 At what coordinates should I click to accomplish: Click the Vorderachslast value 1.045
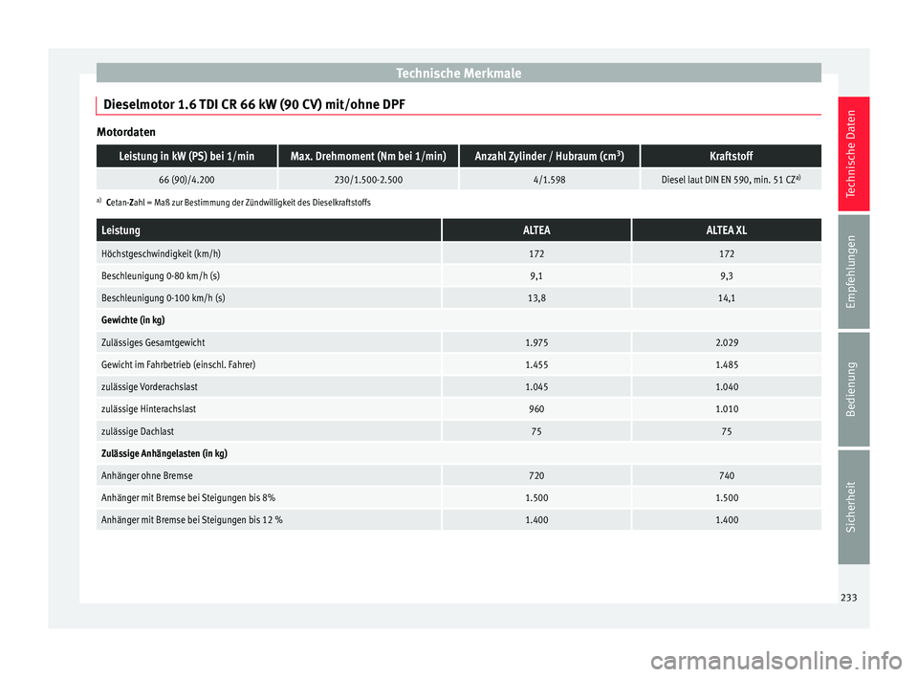[536, 387]
